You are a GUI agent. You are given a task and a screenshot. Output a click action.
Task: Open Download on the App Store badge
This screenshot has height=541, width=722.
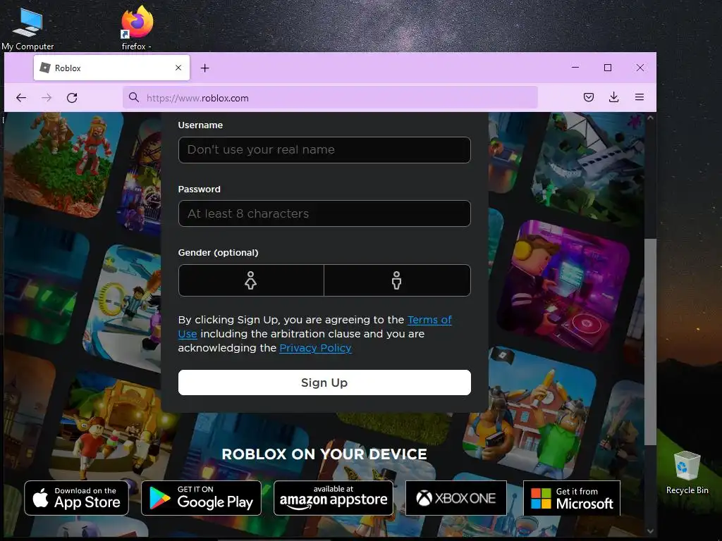[76, 498]
